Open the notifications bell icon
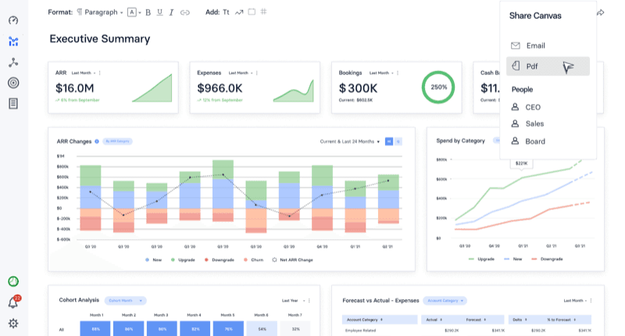 tap(13, 302)
